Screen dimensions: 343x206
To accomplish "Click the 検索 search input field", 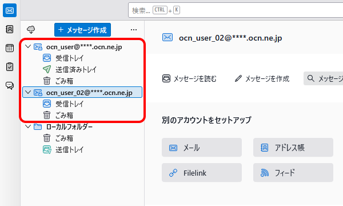I will 236,10.
